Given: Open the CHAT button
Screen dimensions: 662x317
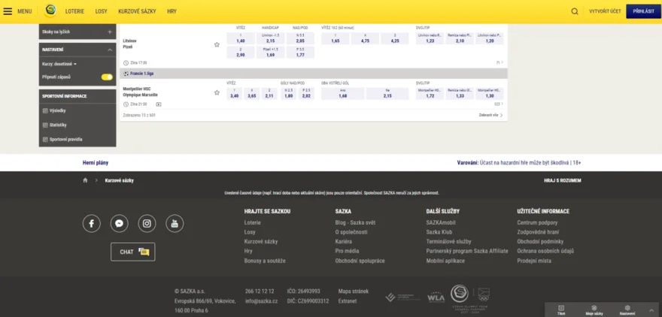Looking at the screenshot, I should tap(133, 252).
